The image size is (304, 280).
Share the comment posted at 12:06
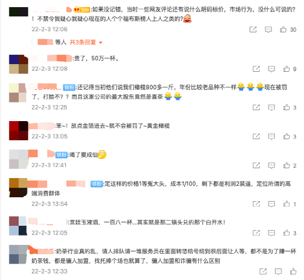253,30
